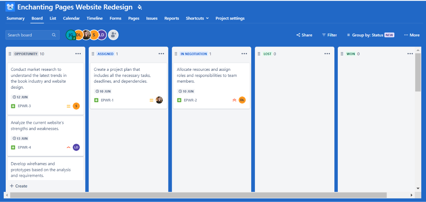Click the Won column drag handle
426x202 pixels.
342,54
